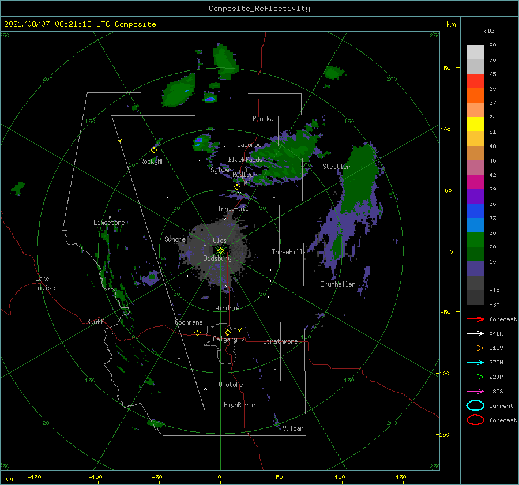Choose the magenta dBZ legend swatch
The image size is (519, 485).
pos(475,182)
